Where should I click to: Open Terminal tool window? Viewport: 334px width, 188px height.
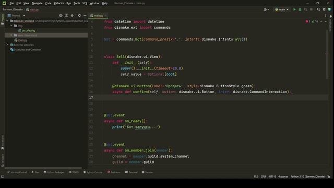tap(131, 172)
